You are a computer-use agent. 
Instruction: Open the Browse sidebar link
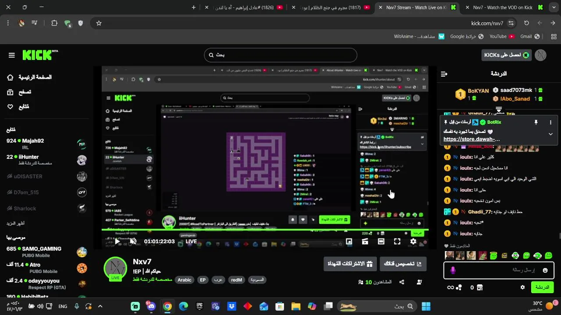click(x=19, y=92)
